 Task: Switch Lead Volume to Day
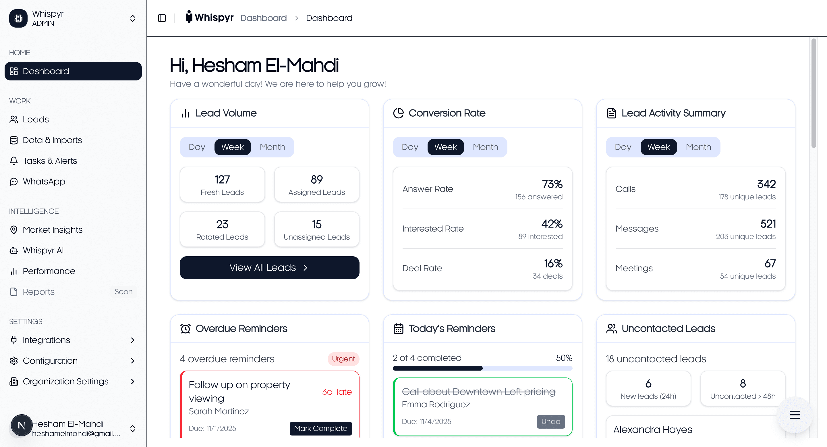(x=197, y=147)
